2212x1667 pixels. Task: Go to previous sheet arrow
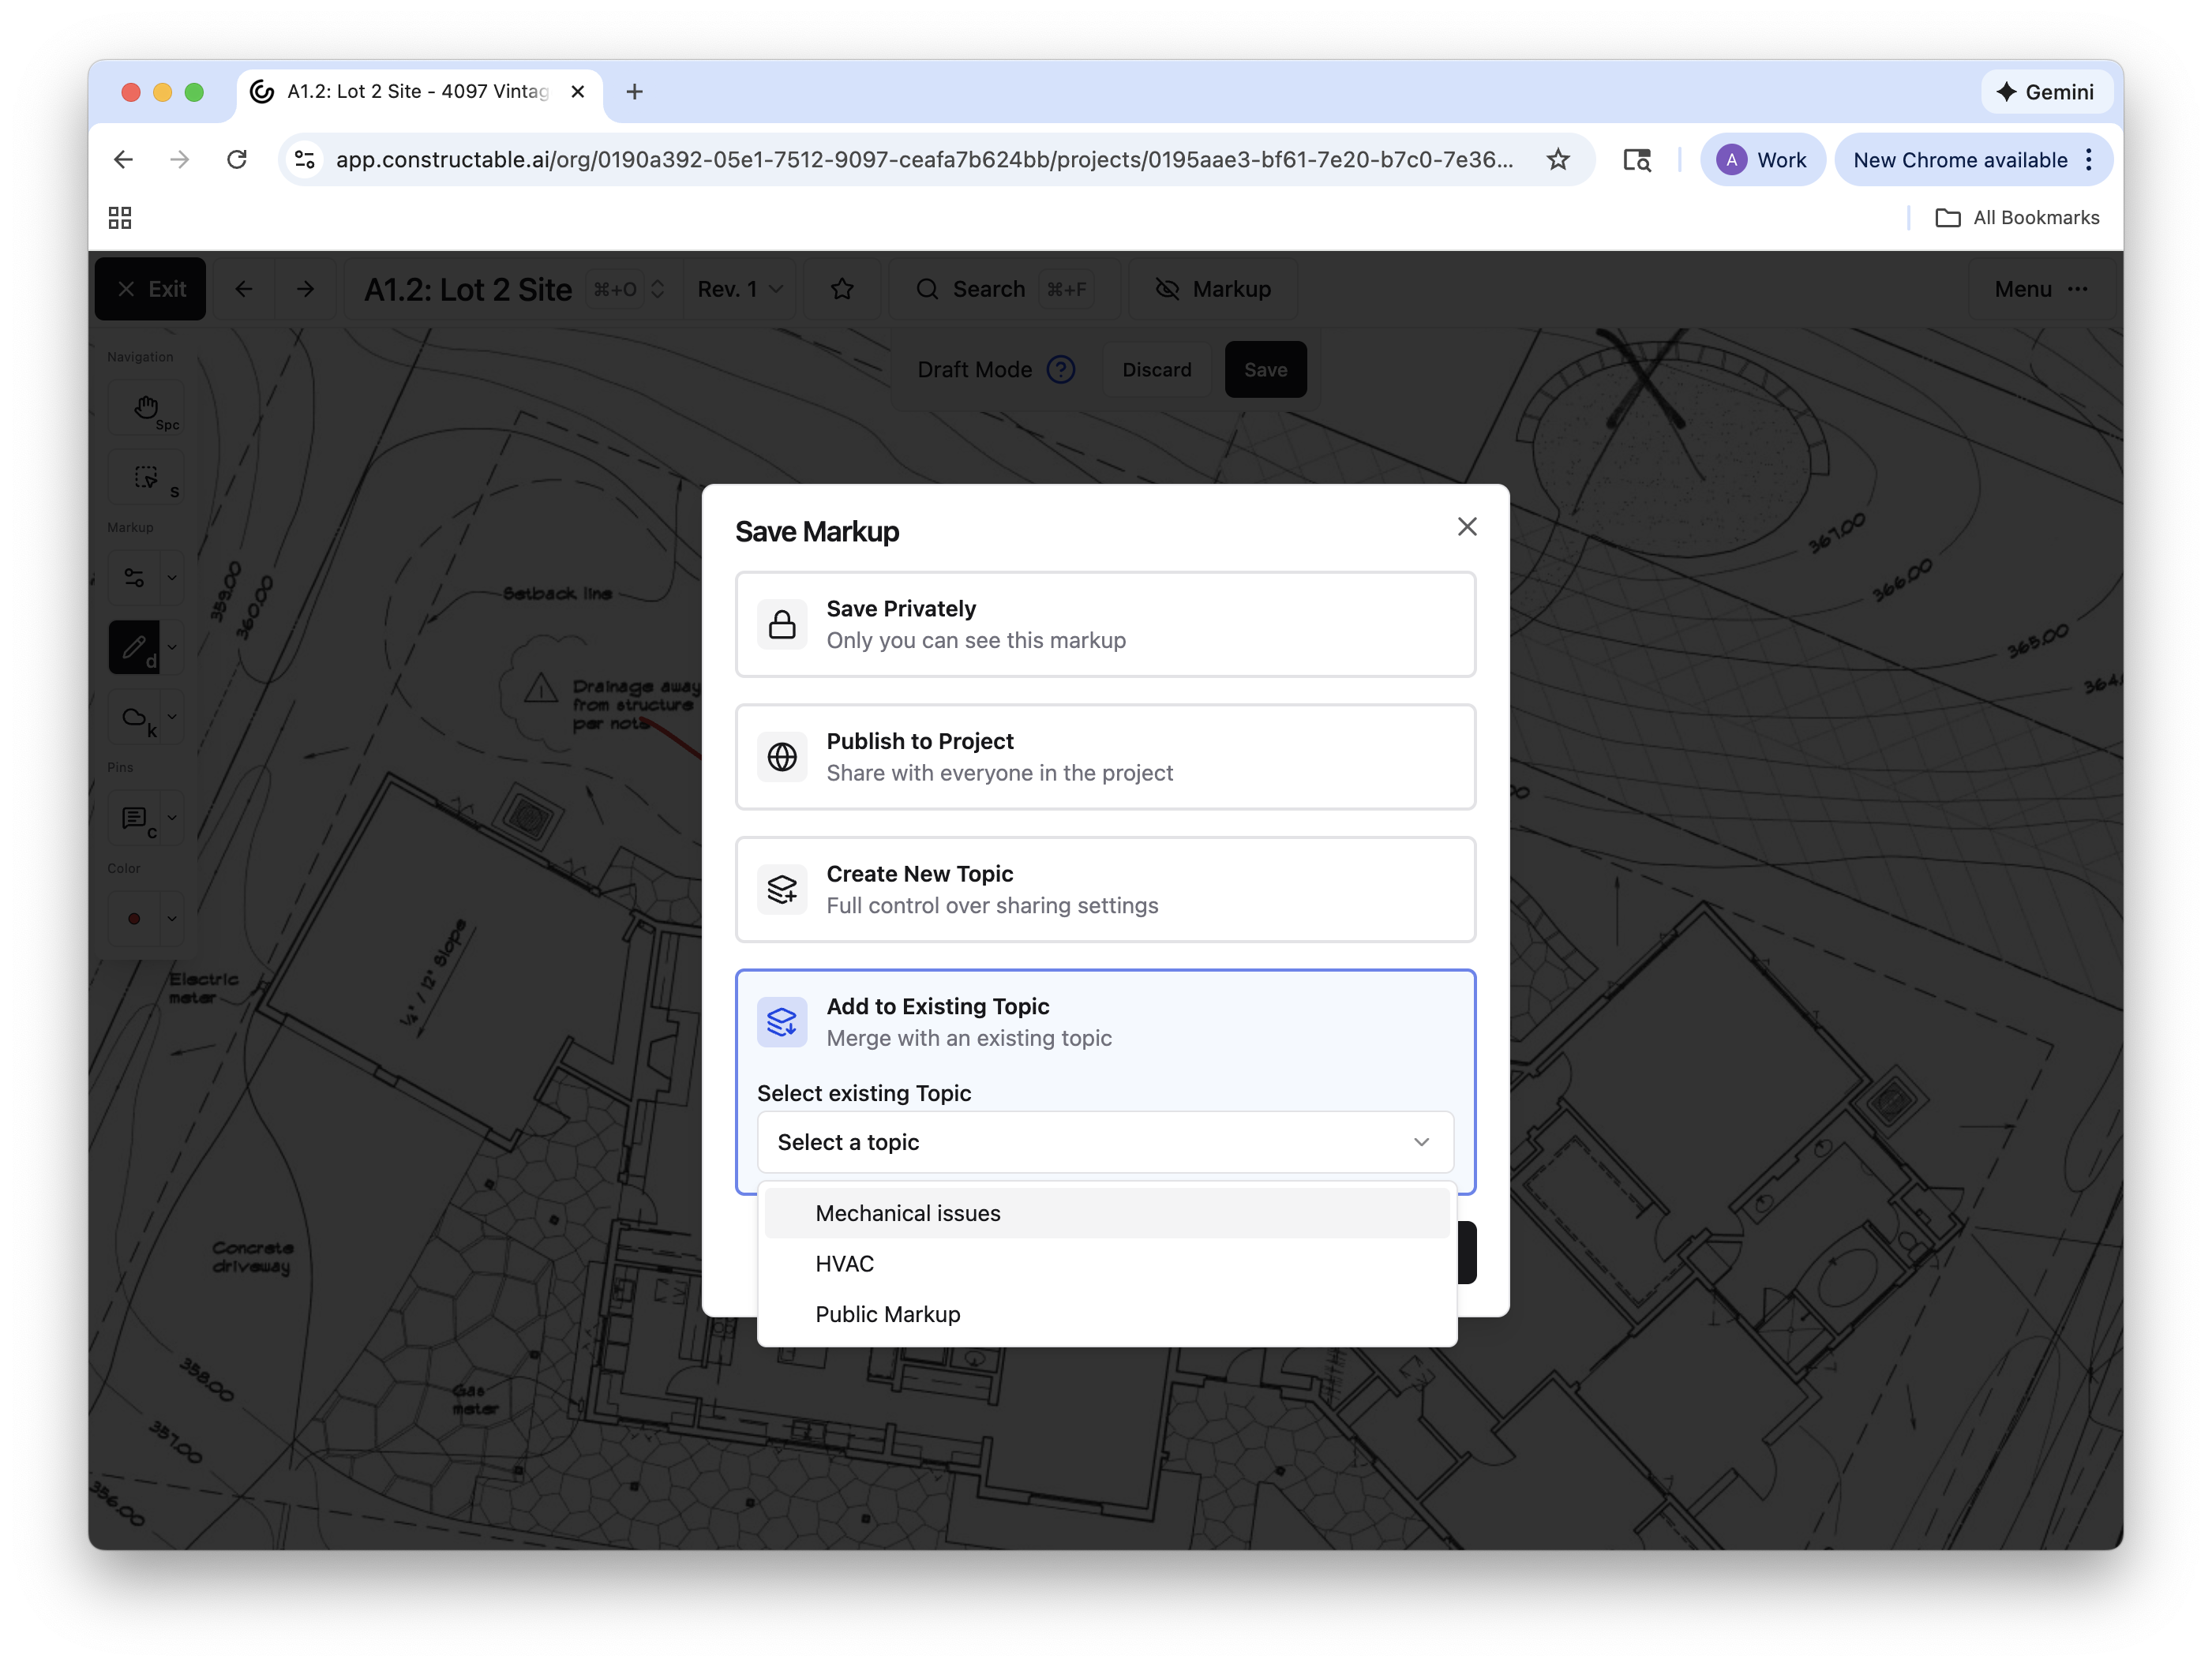click(x=243, y=289)
